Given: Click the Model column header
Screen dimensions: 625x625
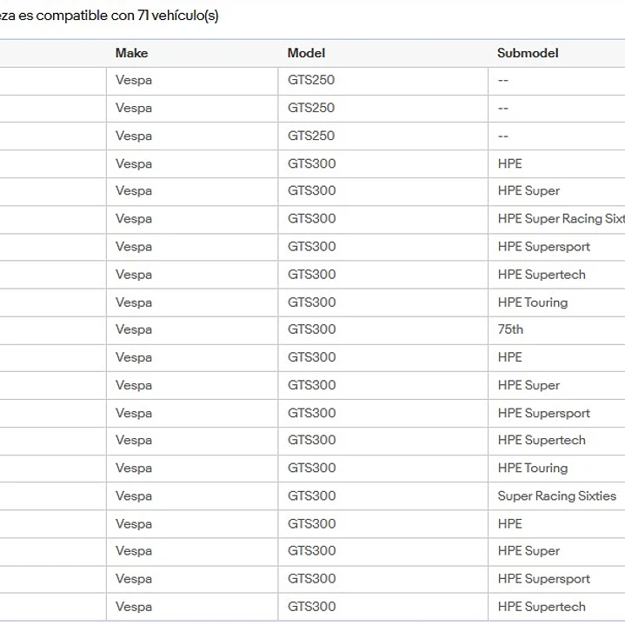Looking at the screenshot, I should [x=306, y=53].
